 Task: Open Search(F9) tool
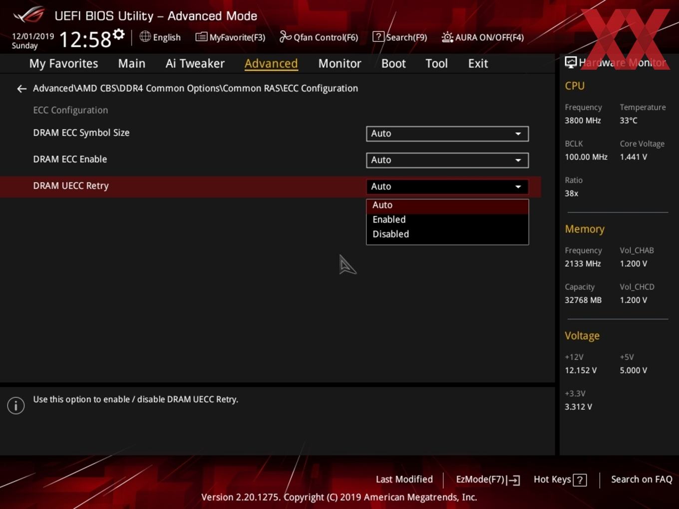400,37
